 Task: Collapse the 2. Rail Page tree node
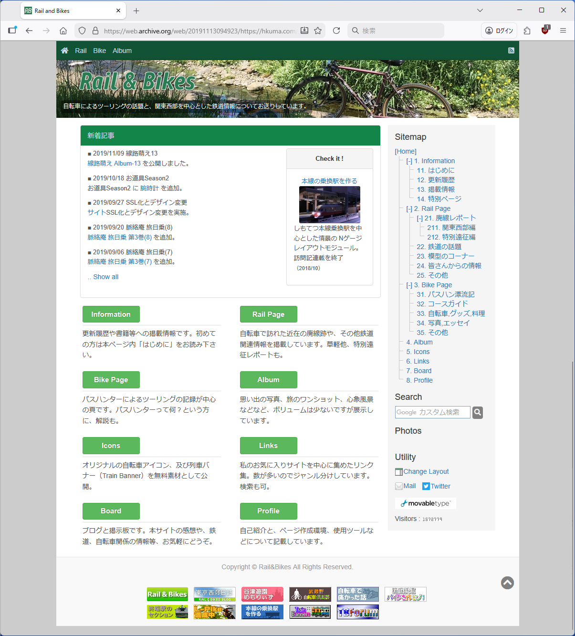409,209
